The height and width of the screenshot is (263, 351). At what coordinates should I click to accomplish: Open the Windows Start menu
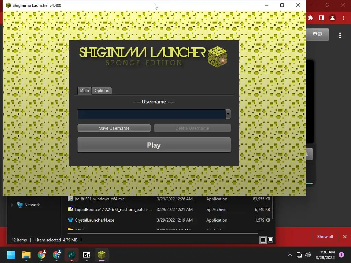pyautogui.click(x=11, y=255)
